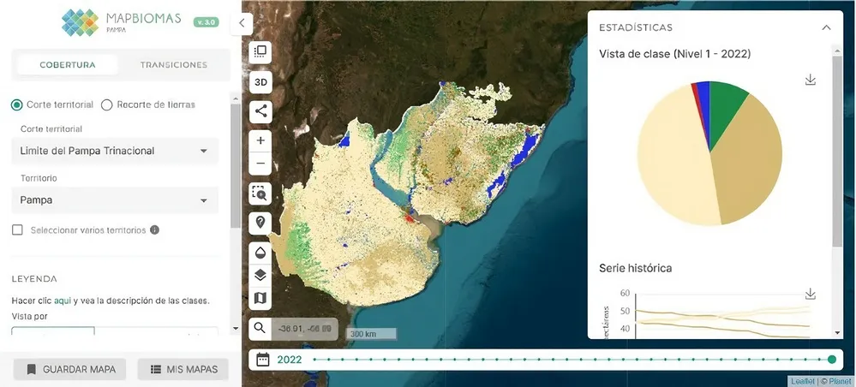Switch to the Cobertura tab
The width and height of the screenshot is (856, 387).
click(68, 65)
